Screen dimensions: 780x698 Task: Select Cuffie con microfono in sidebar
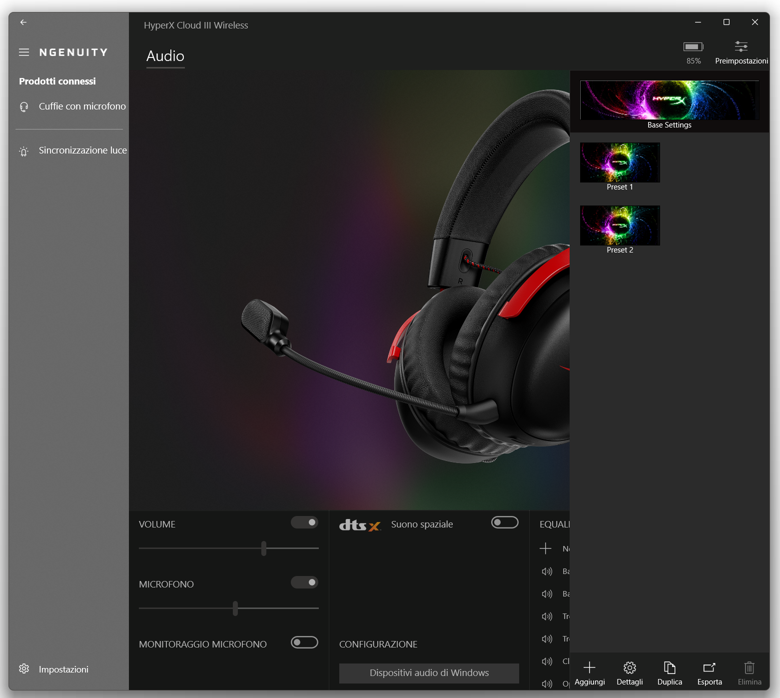(x=69, y=106)
